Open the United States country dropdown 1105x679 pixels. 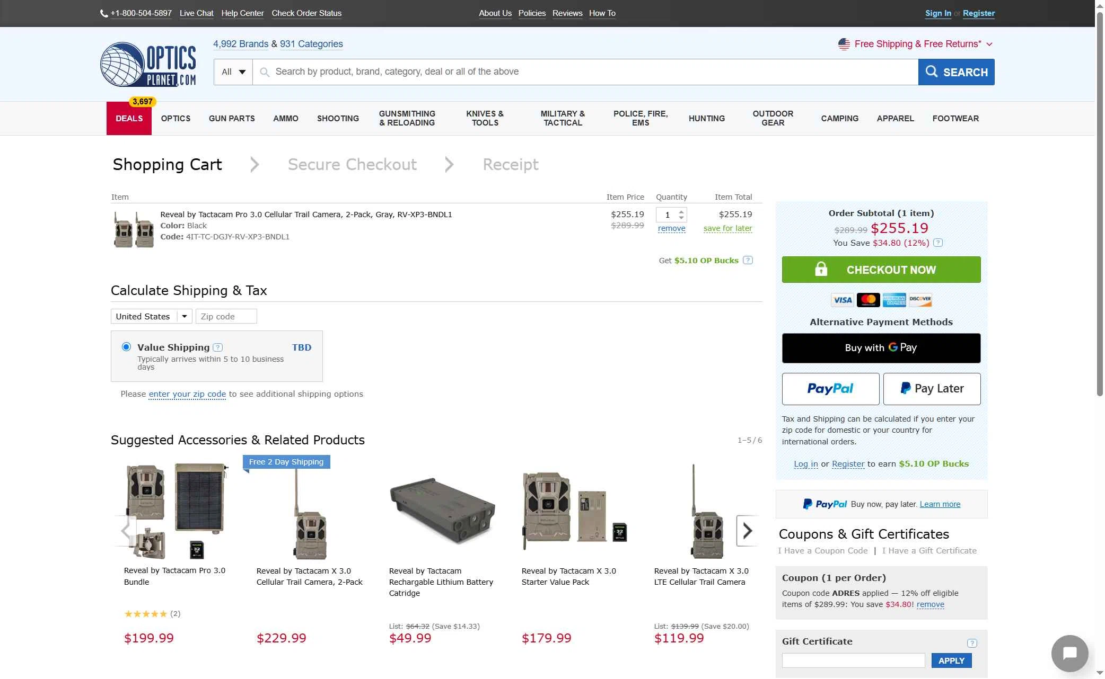[x=151, y=316]
